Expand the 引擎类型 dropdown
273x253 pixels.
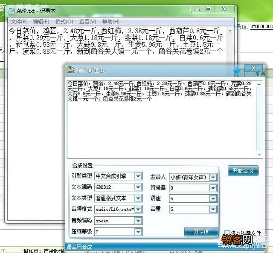pyautogui.click(x=138, y=176)
